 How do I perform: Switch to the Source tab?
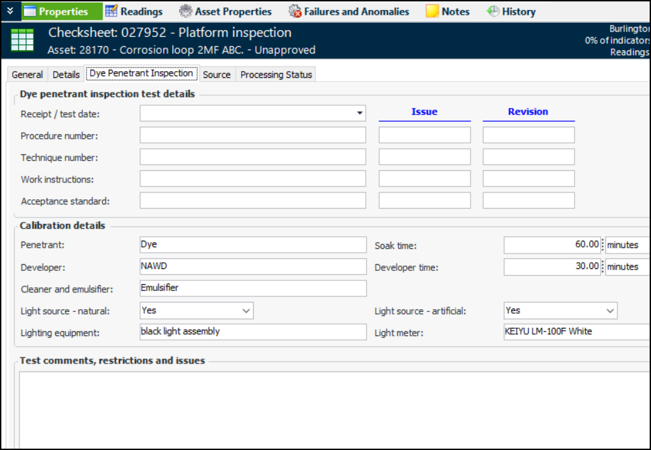pyautogui.click(x=216, y=74)
